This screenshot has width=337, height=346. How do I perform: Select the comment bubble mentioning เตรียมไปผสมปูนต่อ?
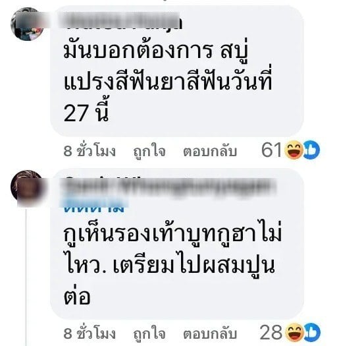(177, 244)
